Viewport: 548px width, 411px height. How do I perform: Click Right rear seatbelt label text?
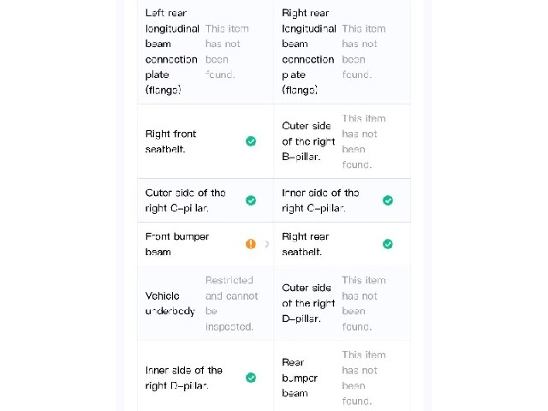[306, 244]
